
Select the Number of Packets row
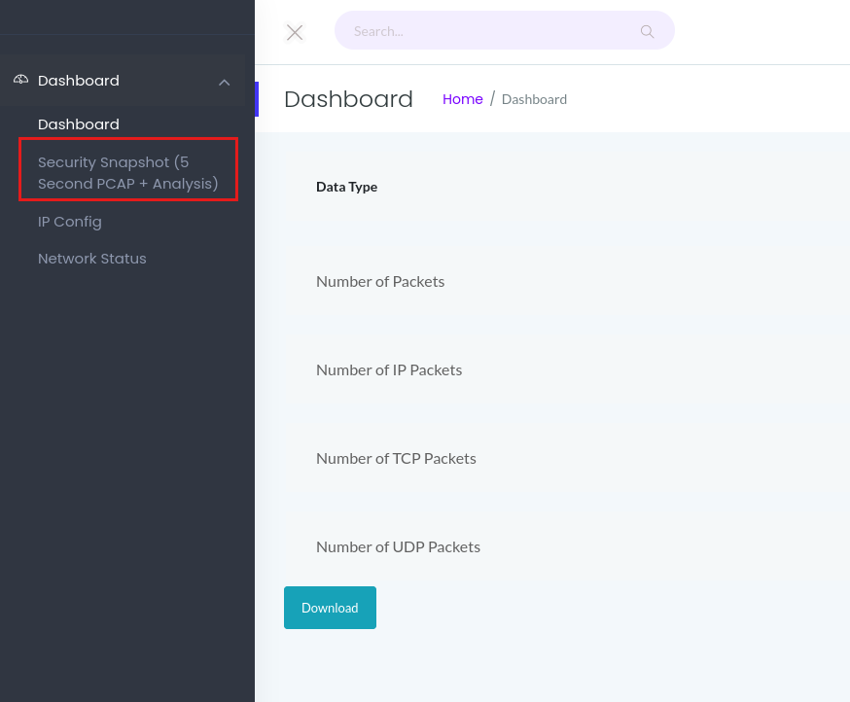[x=380, y=281]
